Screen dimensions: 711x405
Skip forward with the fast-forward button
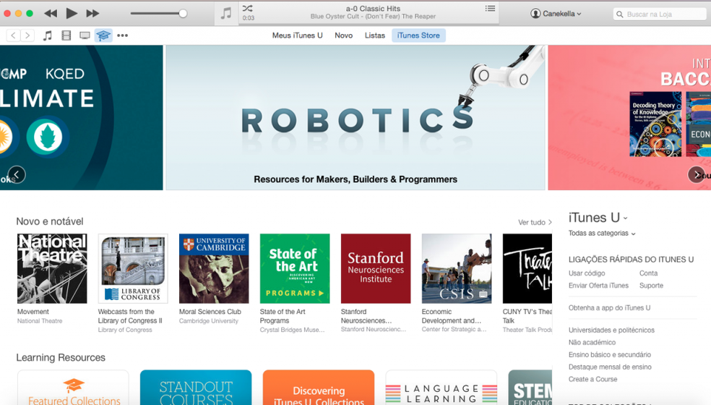click(92, 14)
